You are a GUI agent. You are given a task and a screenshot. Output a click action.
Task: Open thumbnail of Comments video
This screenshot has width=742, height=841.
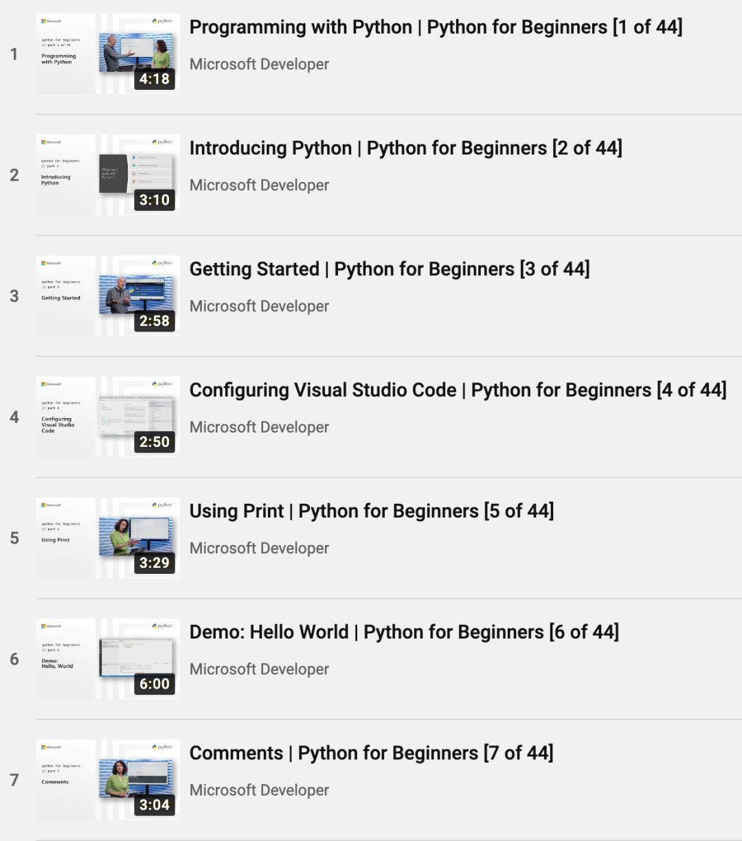coord(108,780)
